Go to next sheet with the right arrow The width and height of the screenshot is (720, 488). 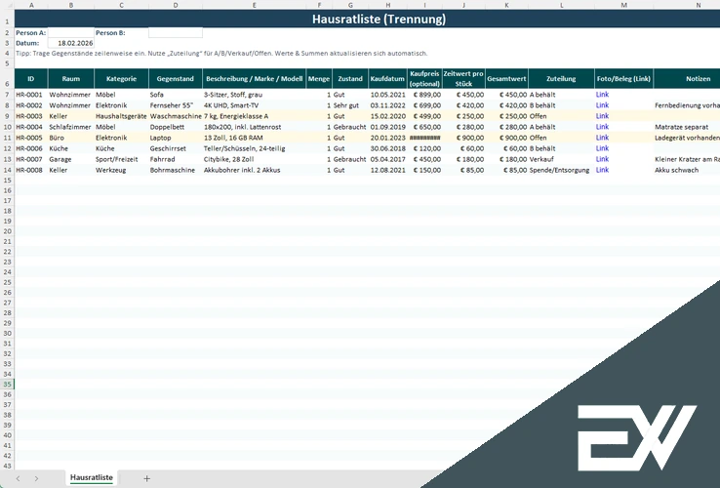(x=36, y=478)
